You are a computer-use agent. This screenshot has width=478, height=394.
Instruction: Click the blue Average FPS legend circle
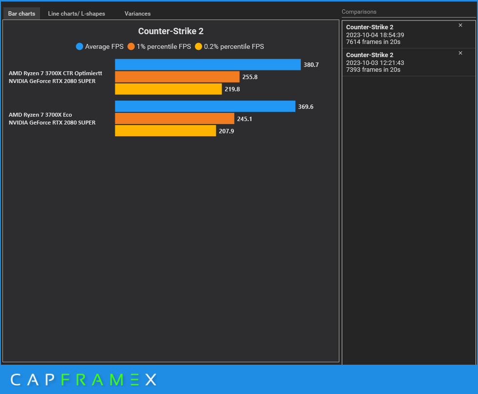pos(79,46)
